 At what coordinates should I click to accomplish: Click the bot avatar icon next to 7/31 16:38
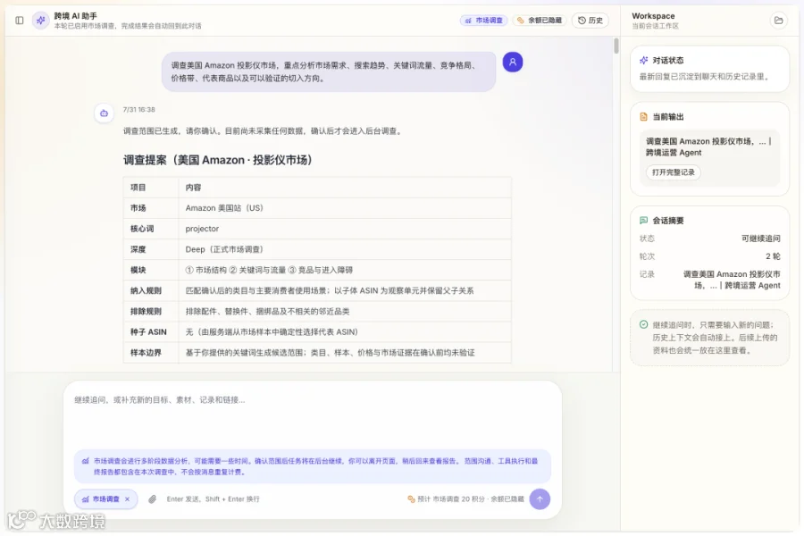[x=105, y=113]
